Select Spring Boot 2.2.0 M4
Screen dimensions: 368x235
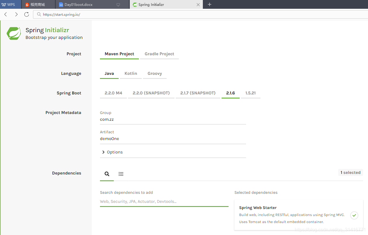[113, 93]
